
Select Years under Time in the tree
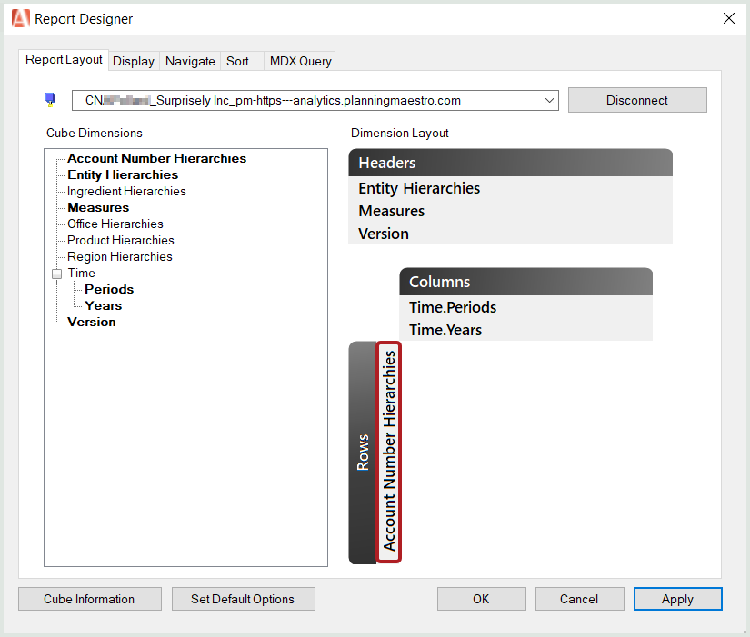[x=104, y=305]
